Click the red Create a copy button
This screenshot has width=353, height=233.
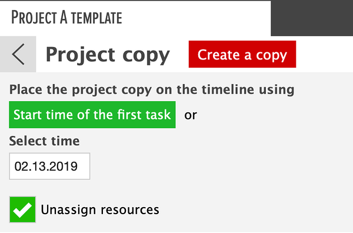coord(242,54)
